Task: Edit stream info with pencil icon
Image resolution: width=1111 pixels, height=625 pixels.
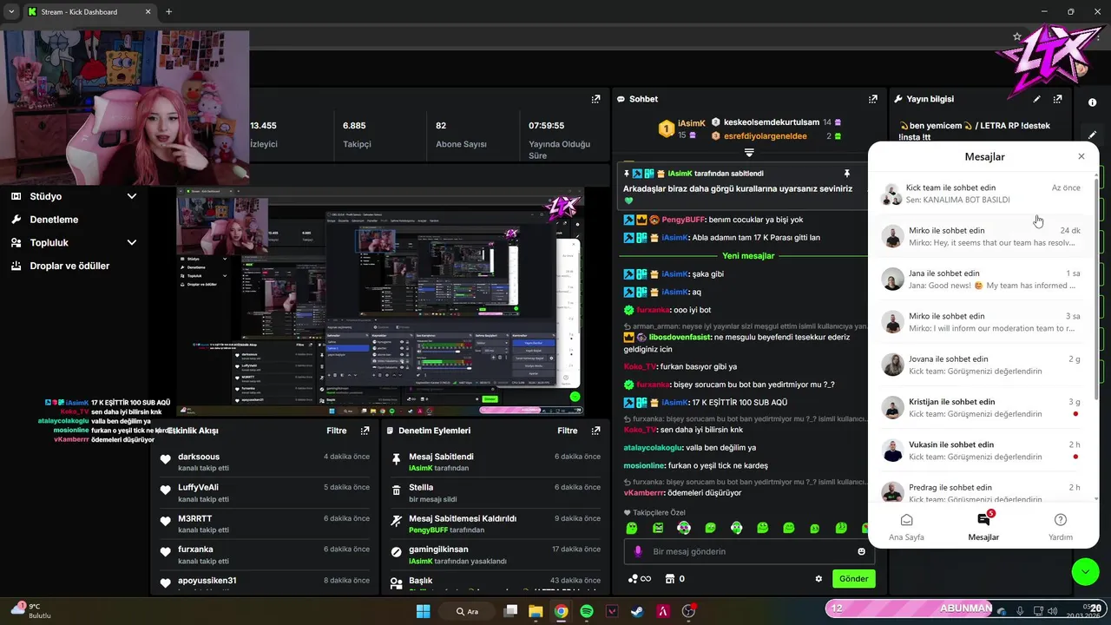Action: point(1036,99)
